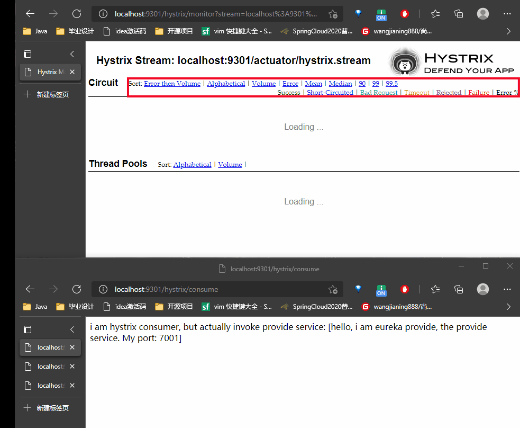Open tab actions icon in bottom vertical tabs
This screenshot has width=520, height=428.
28,329
